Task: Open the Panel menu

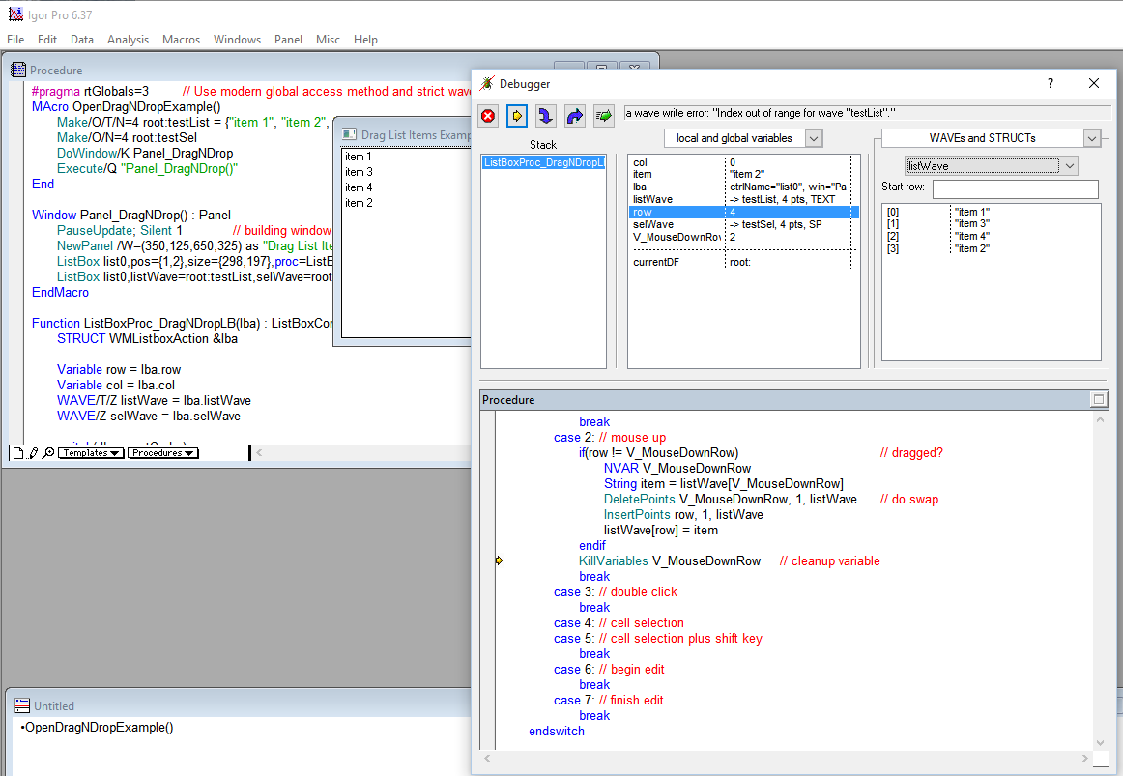Action: tap(288, 40)
